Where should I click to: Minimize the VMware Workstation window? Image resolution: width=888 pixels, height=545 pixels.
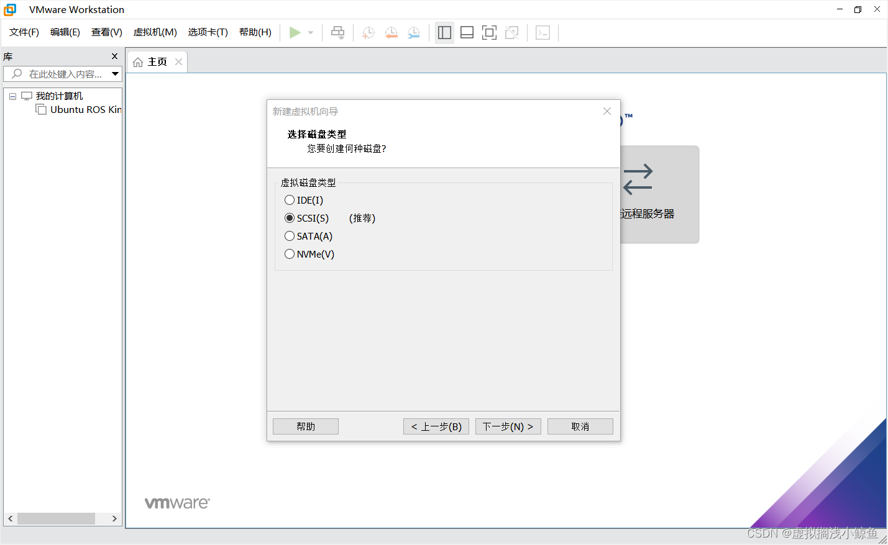[840, 9]
